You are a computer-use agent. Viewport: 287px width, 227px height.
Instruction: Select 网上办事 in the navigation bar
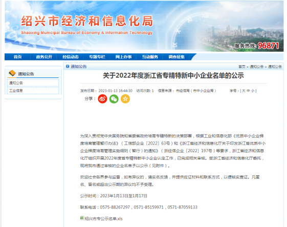click(x=124, y=57)
